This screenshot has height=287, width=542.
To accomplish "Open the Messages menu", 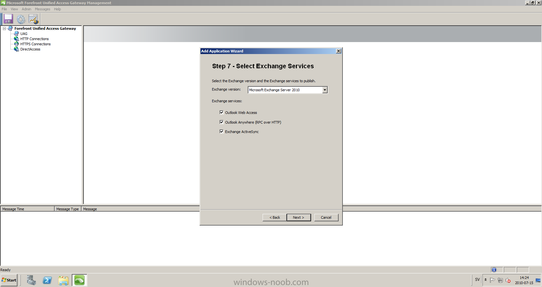I will pos(43,9).
